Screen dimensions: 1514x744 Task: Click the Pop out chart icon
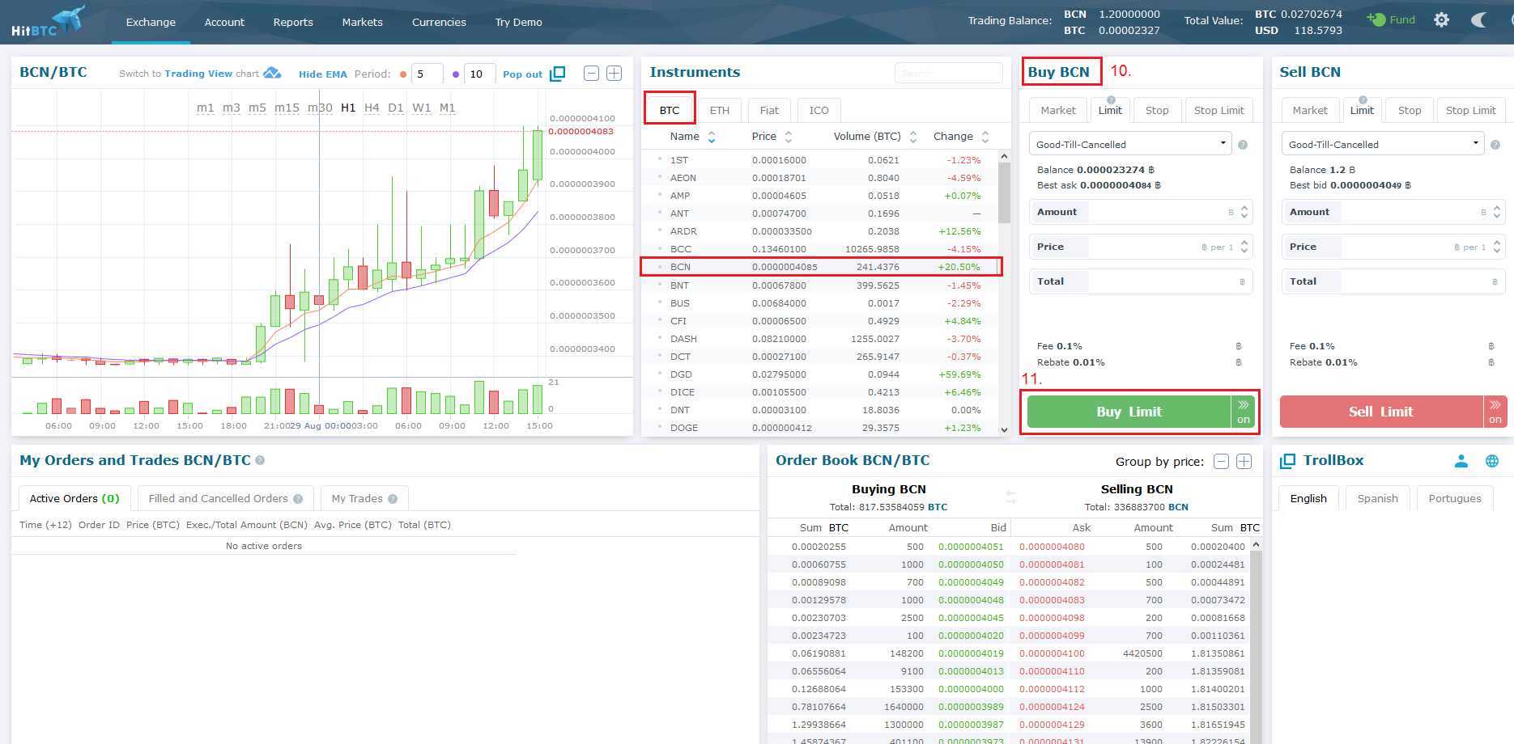(557, 74)
